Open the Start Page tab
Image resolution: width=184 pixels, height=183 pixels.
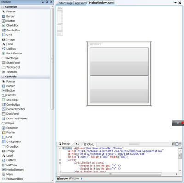(66, 3)
